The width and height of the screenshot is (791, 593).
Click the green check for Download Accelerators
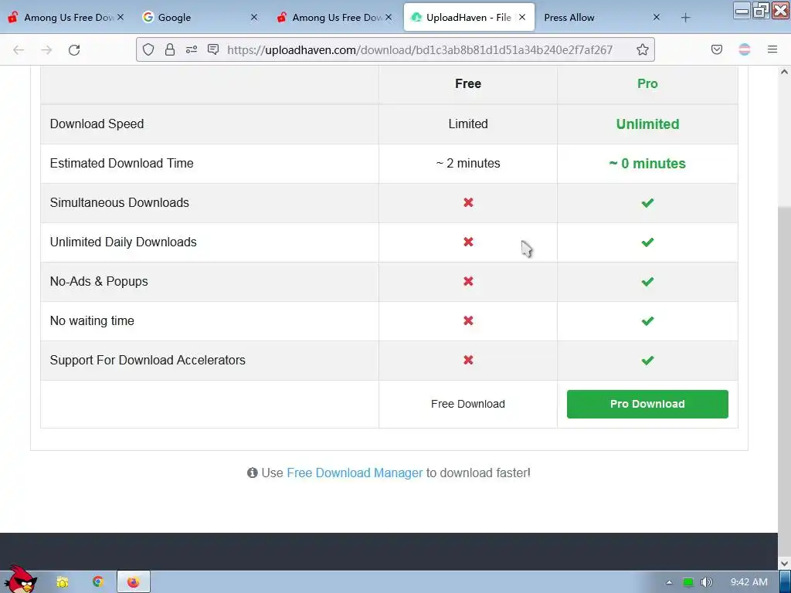[x=647, y=360]
